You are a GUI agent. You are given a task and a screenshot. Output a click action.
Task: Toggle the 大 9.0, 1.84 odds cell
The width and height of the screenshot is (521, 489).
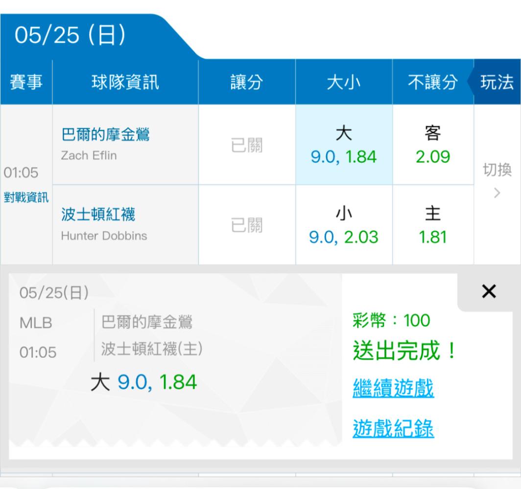pyautogui.click(x=344, y=145)
